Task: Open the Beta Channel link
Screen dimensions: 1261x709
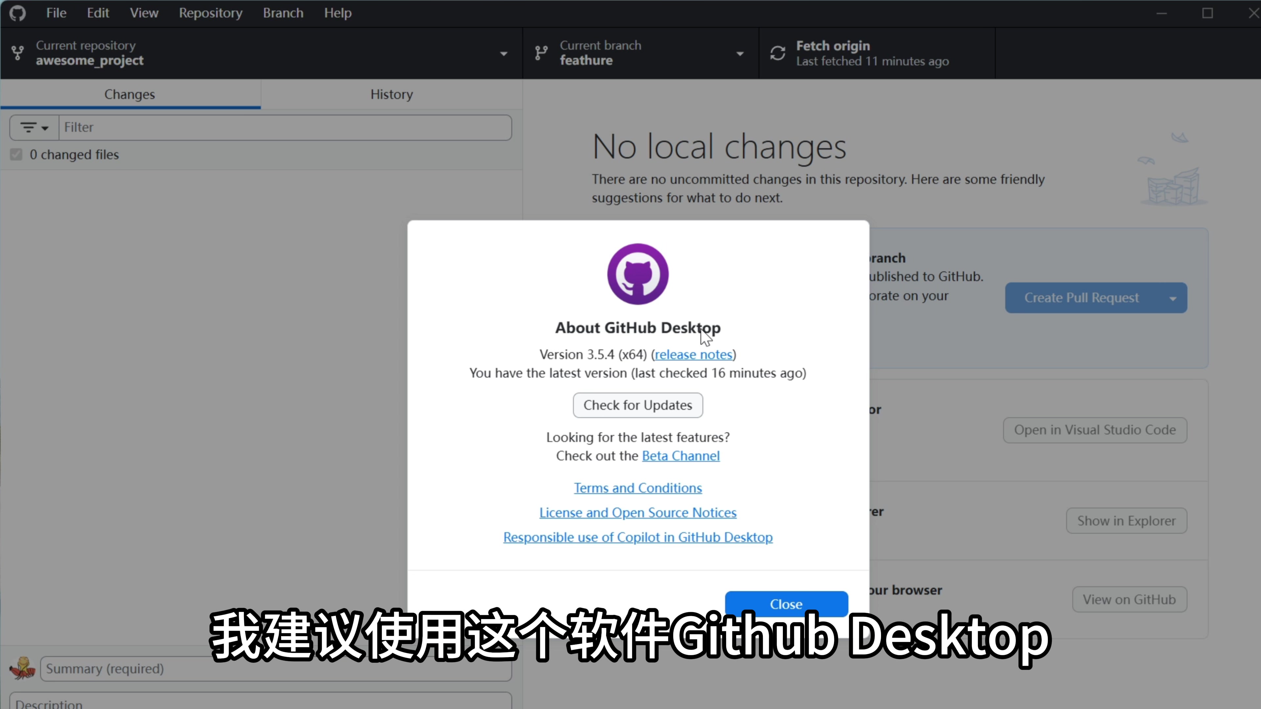Action: [680, 456]
